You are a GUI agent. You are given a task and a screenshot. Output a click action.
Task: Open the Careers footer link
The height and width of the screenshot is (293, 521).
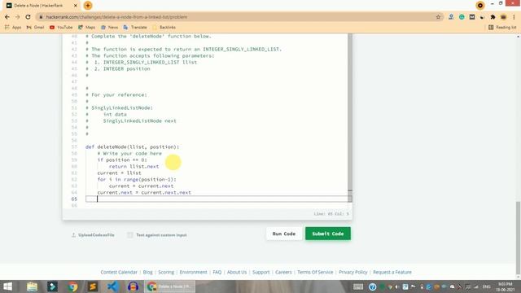[x=283, y=272]
